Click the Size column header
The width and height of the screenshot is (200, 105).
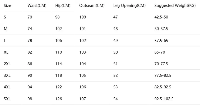point(7,6)
